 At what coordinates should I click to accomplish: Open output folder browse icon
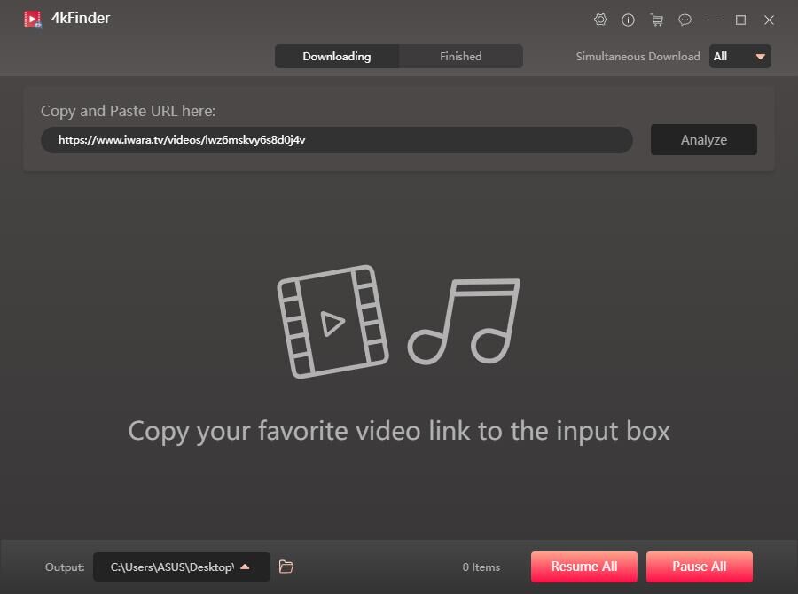pos(286,567)
